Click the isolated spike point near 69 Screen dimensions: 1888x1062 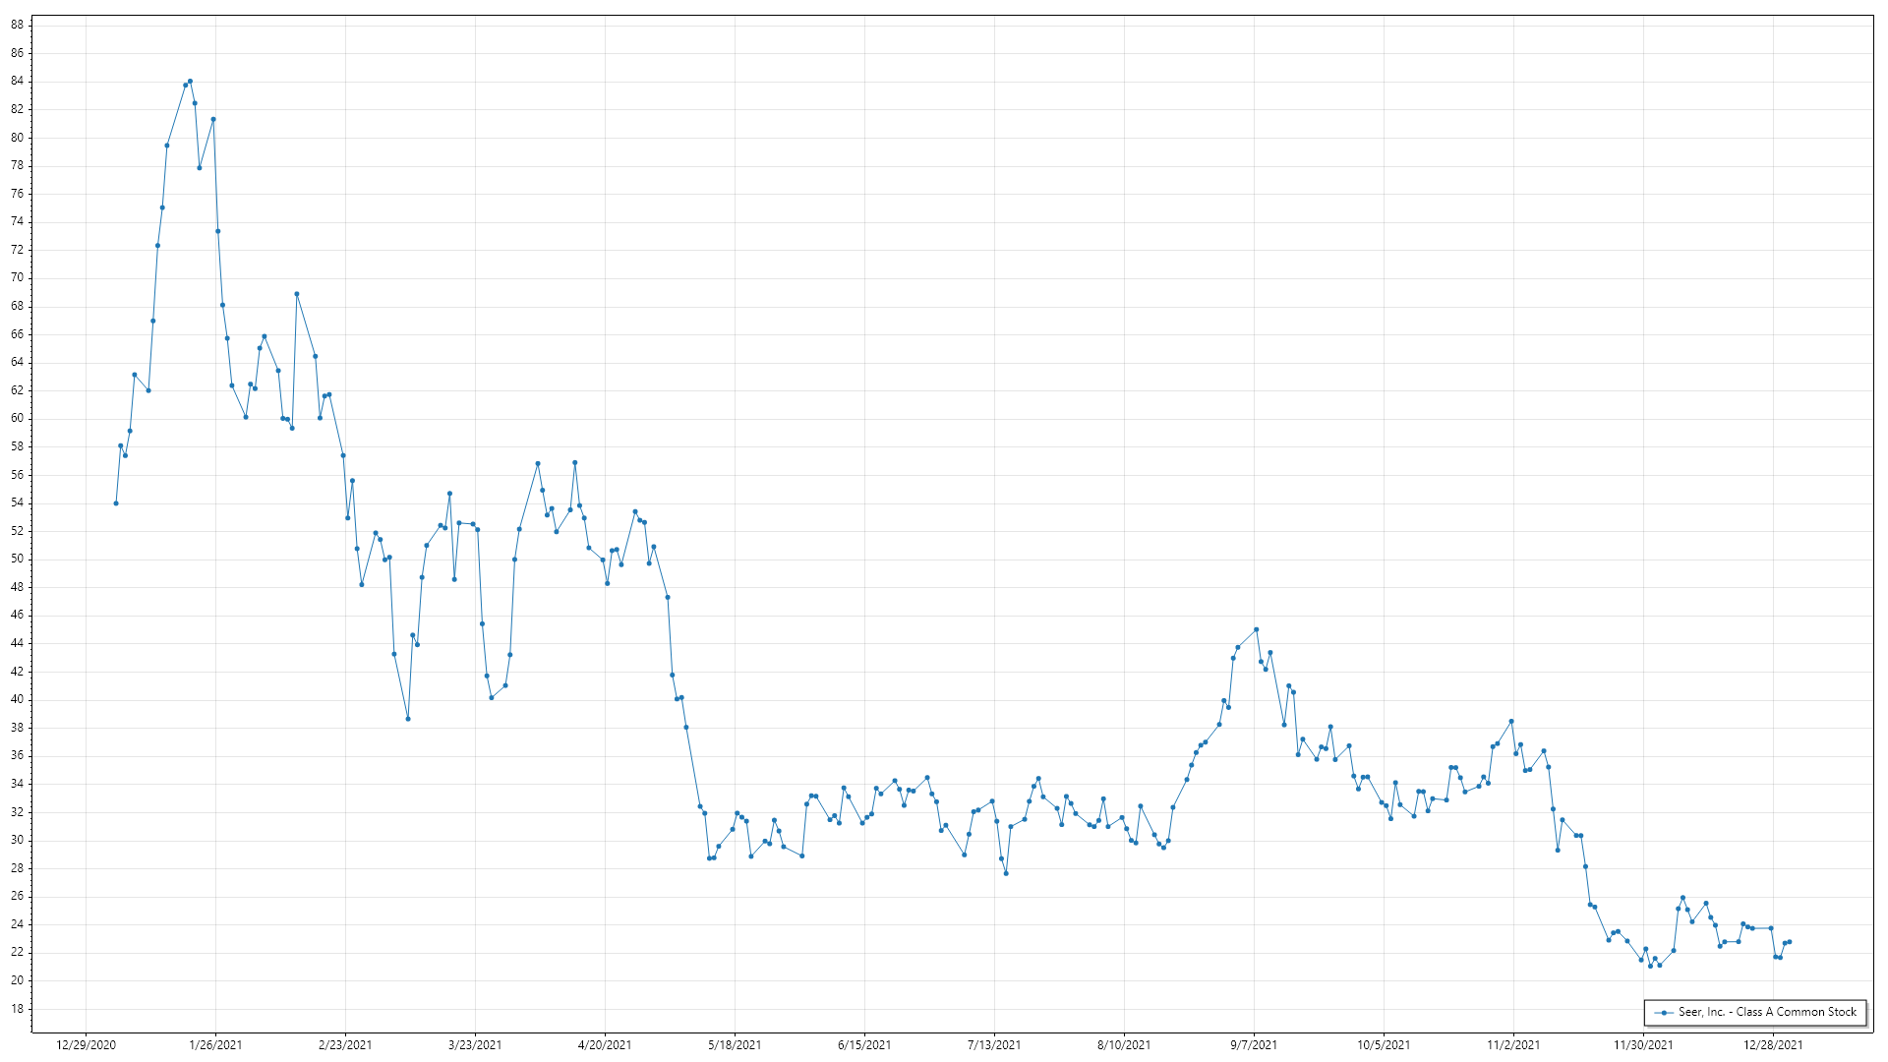[297, 294]
